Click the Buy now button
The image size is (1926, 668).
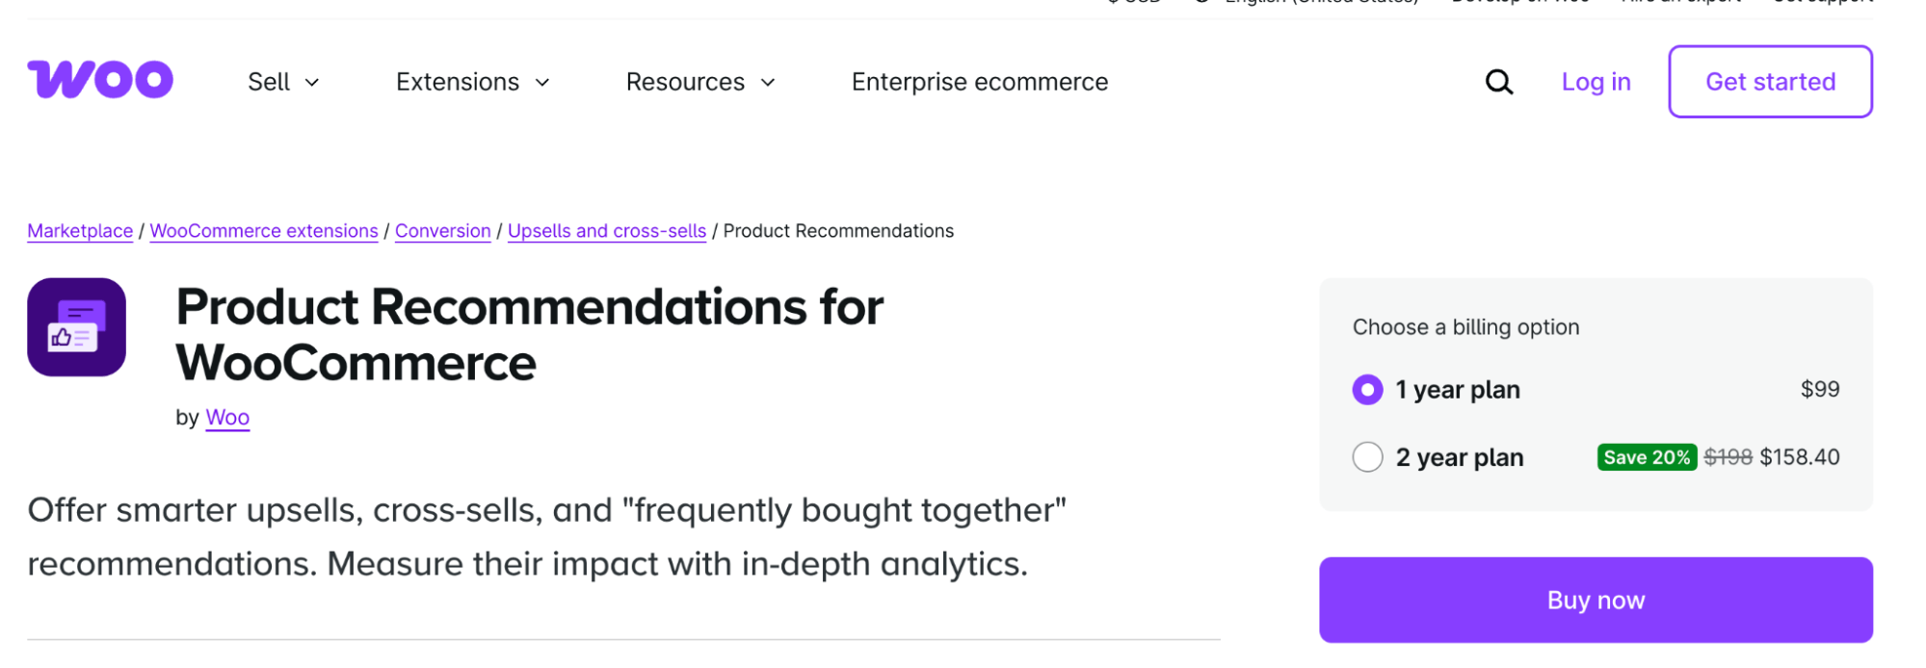[x=1596, y=599]
